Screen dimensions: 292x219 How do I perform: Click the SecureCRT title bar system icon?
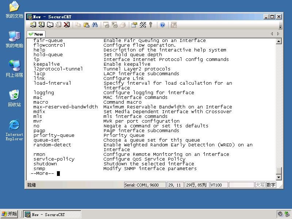(x=30, y=17)
